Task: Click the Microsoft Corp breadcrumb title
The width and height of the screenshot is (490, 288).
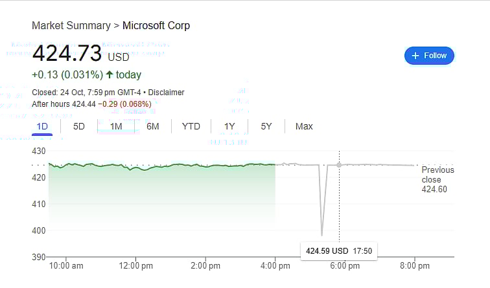Action: (x=156, y=26)
